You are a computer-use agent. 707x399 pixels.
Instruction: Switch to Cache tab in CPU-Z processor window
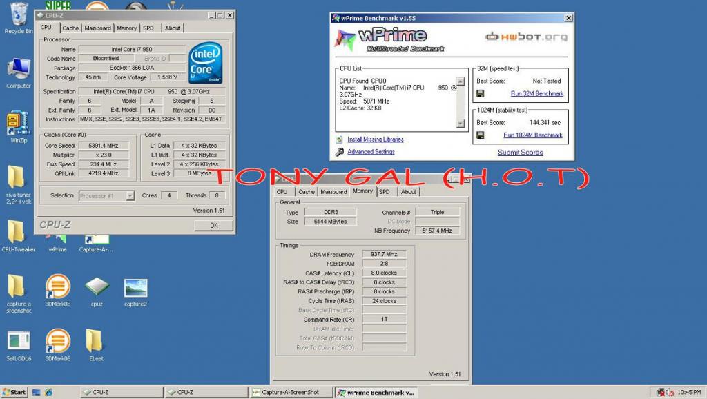pos(70,28)
